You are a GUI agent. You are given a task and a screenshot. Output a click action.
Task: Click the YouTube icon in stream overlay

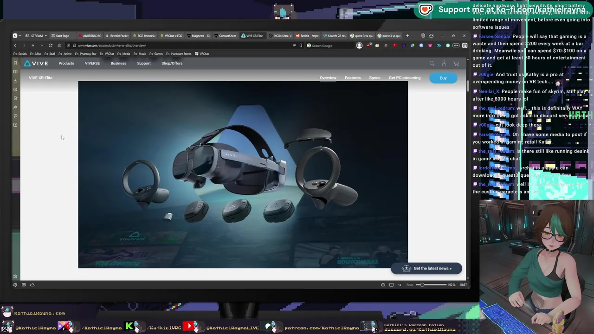click(x=189, y=326)
